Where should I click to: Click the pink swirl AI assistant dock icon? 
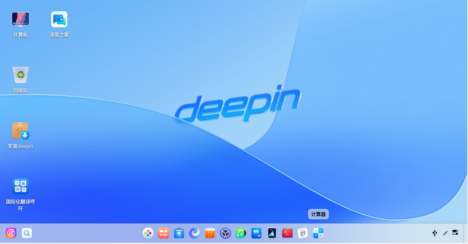11,233
